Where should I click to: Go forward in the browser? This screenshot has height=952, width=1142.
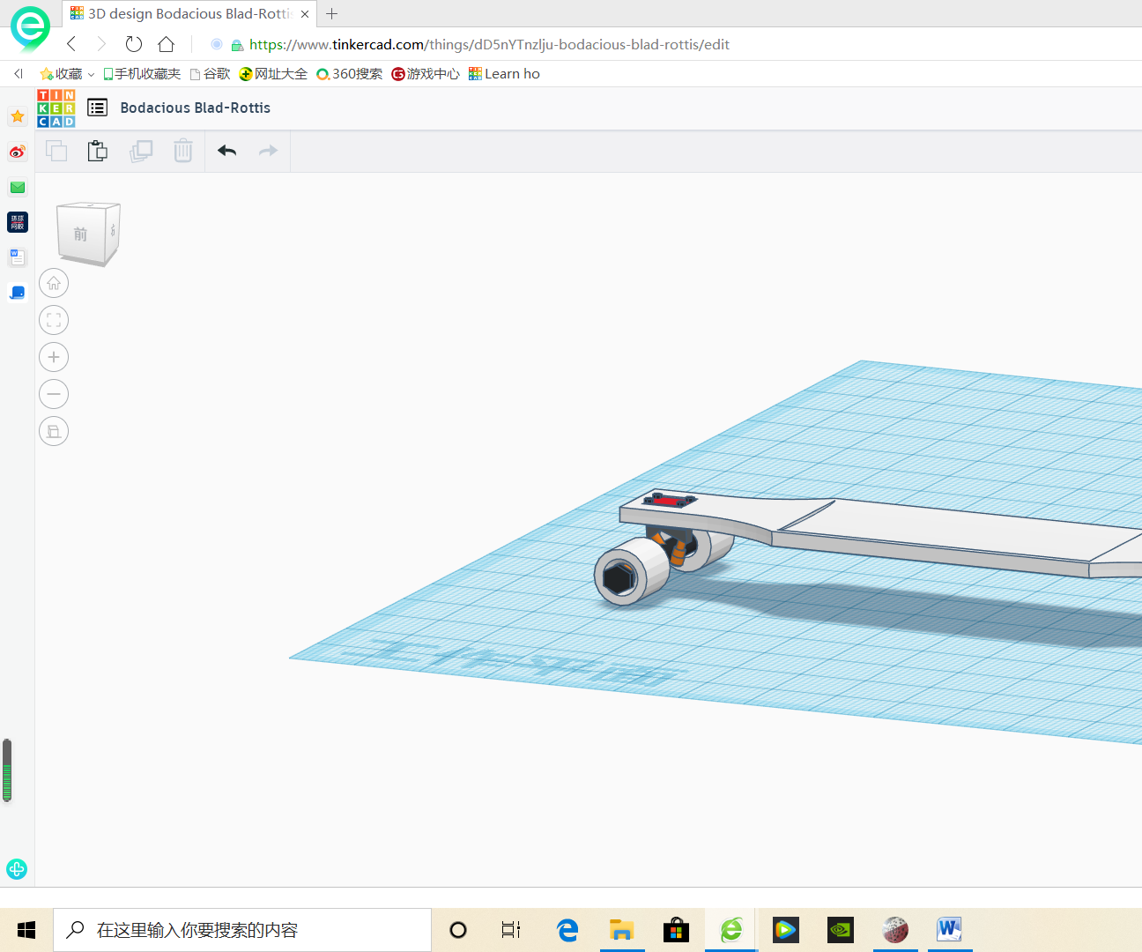[101, 44]
